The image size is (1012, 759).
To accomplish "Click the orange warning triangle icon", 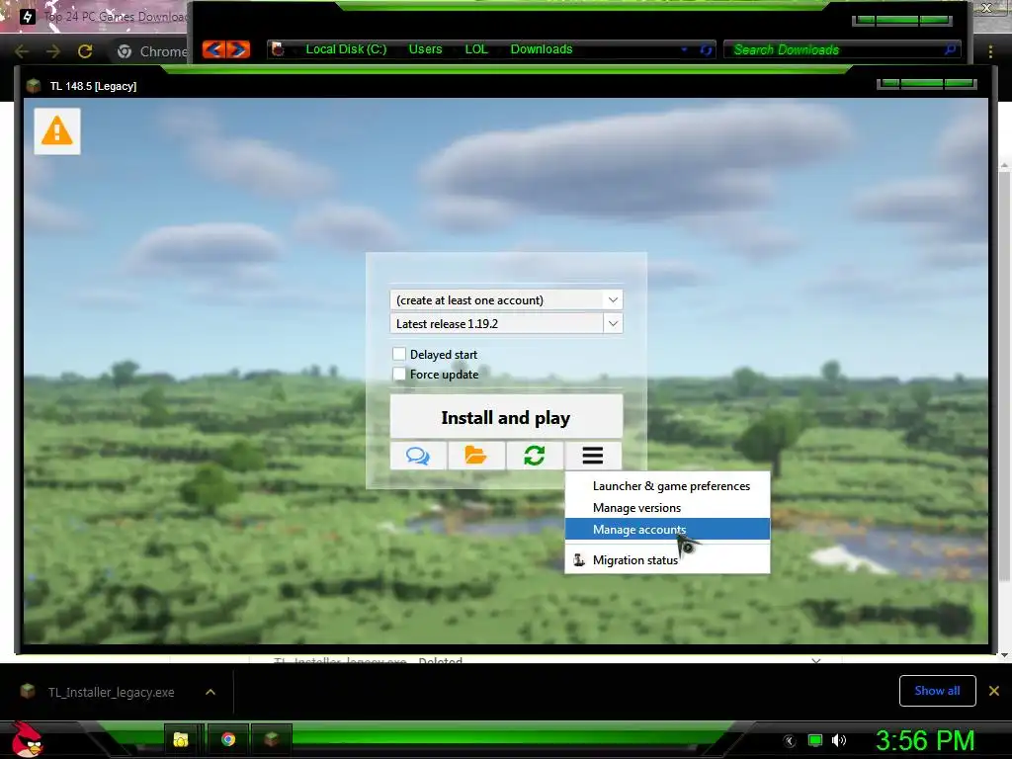I will click(56, 131).
